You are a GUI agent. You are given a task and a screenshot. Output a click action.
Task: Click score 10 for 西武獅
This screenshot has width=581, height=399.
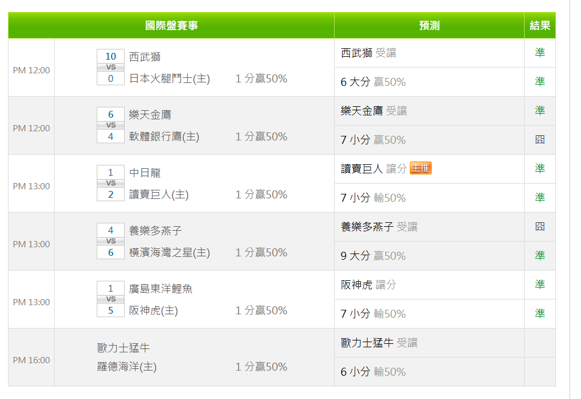[x=110, y=56]
